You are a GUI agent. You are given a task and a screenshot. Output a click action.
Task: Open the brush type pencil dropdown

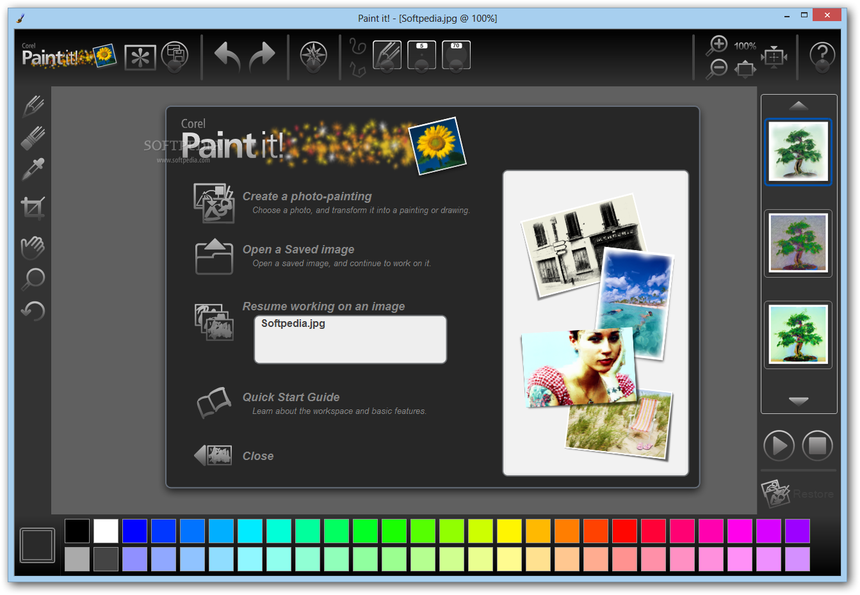(387, 56)
